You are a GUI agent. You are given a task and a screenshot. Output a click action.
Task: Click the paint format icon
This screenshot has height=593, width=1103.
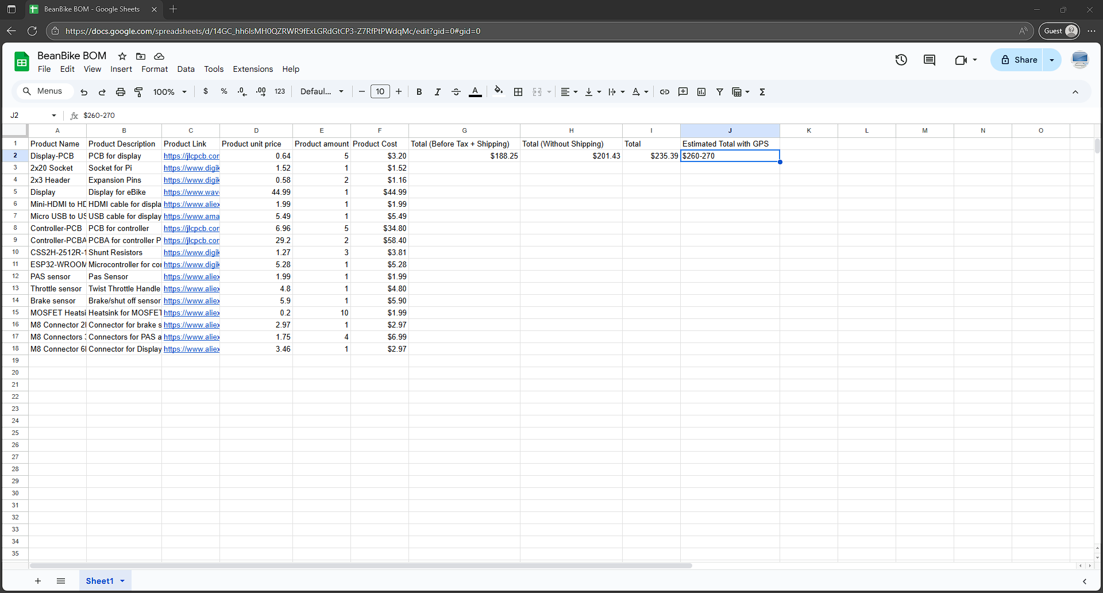pyautogui.click(x=138, y=92)
